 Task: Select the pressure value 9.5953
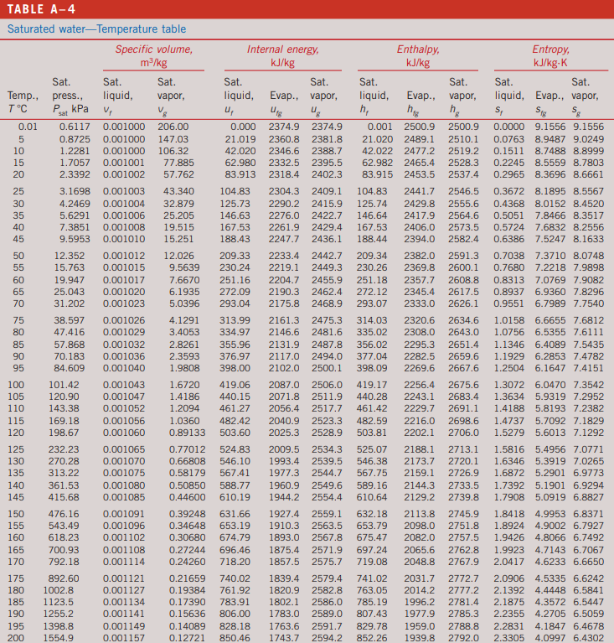pyautogui.click(x=75, y=239)
